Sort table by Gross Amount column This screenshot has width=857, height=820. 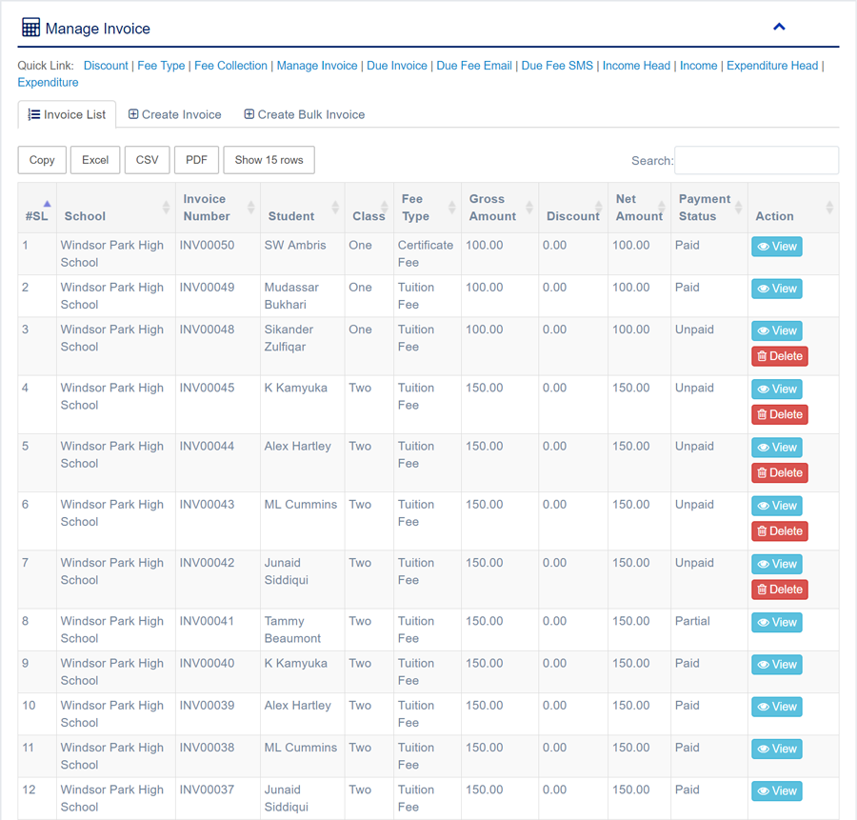500,208
